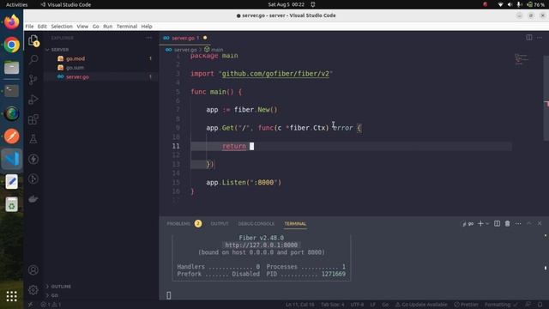Change Tab Size indentation setting
The width and height of the screenshot is (549, 309).
(333, 305)
